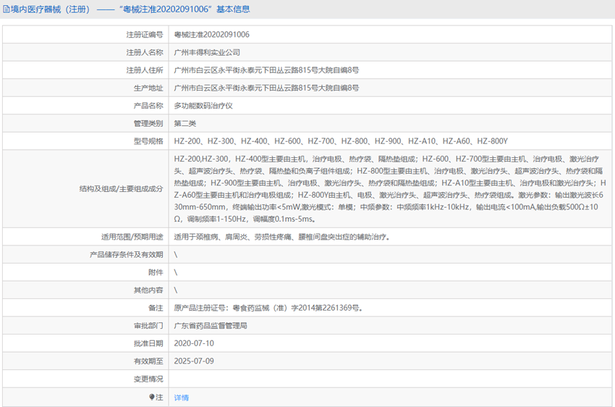Click the 结构及组成 description paragraph
Screen dimensions: 615x407
pyautogui.click(x=389, y=188)
